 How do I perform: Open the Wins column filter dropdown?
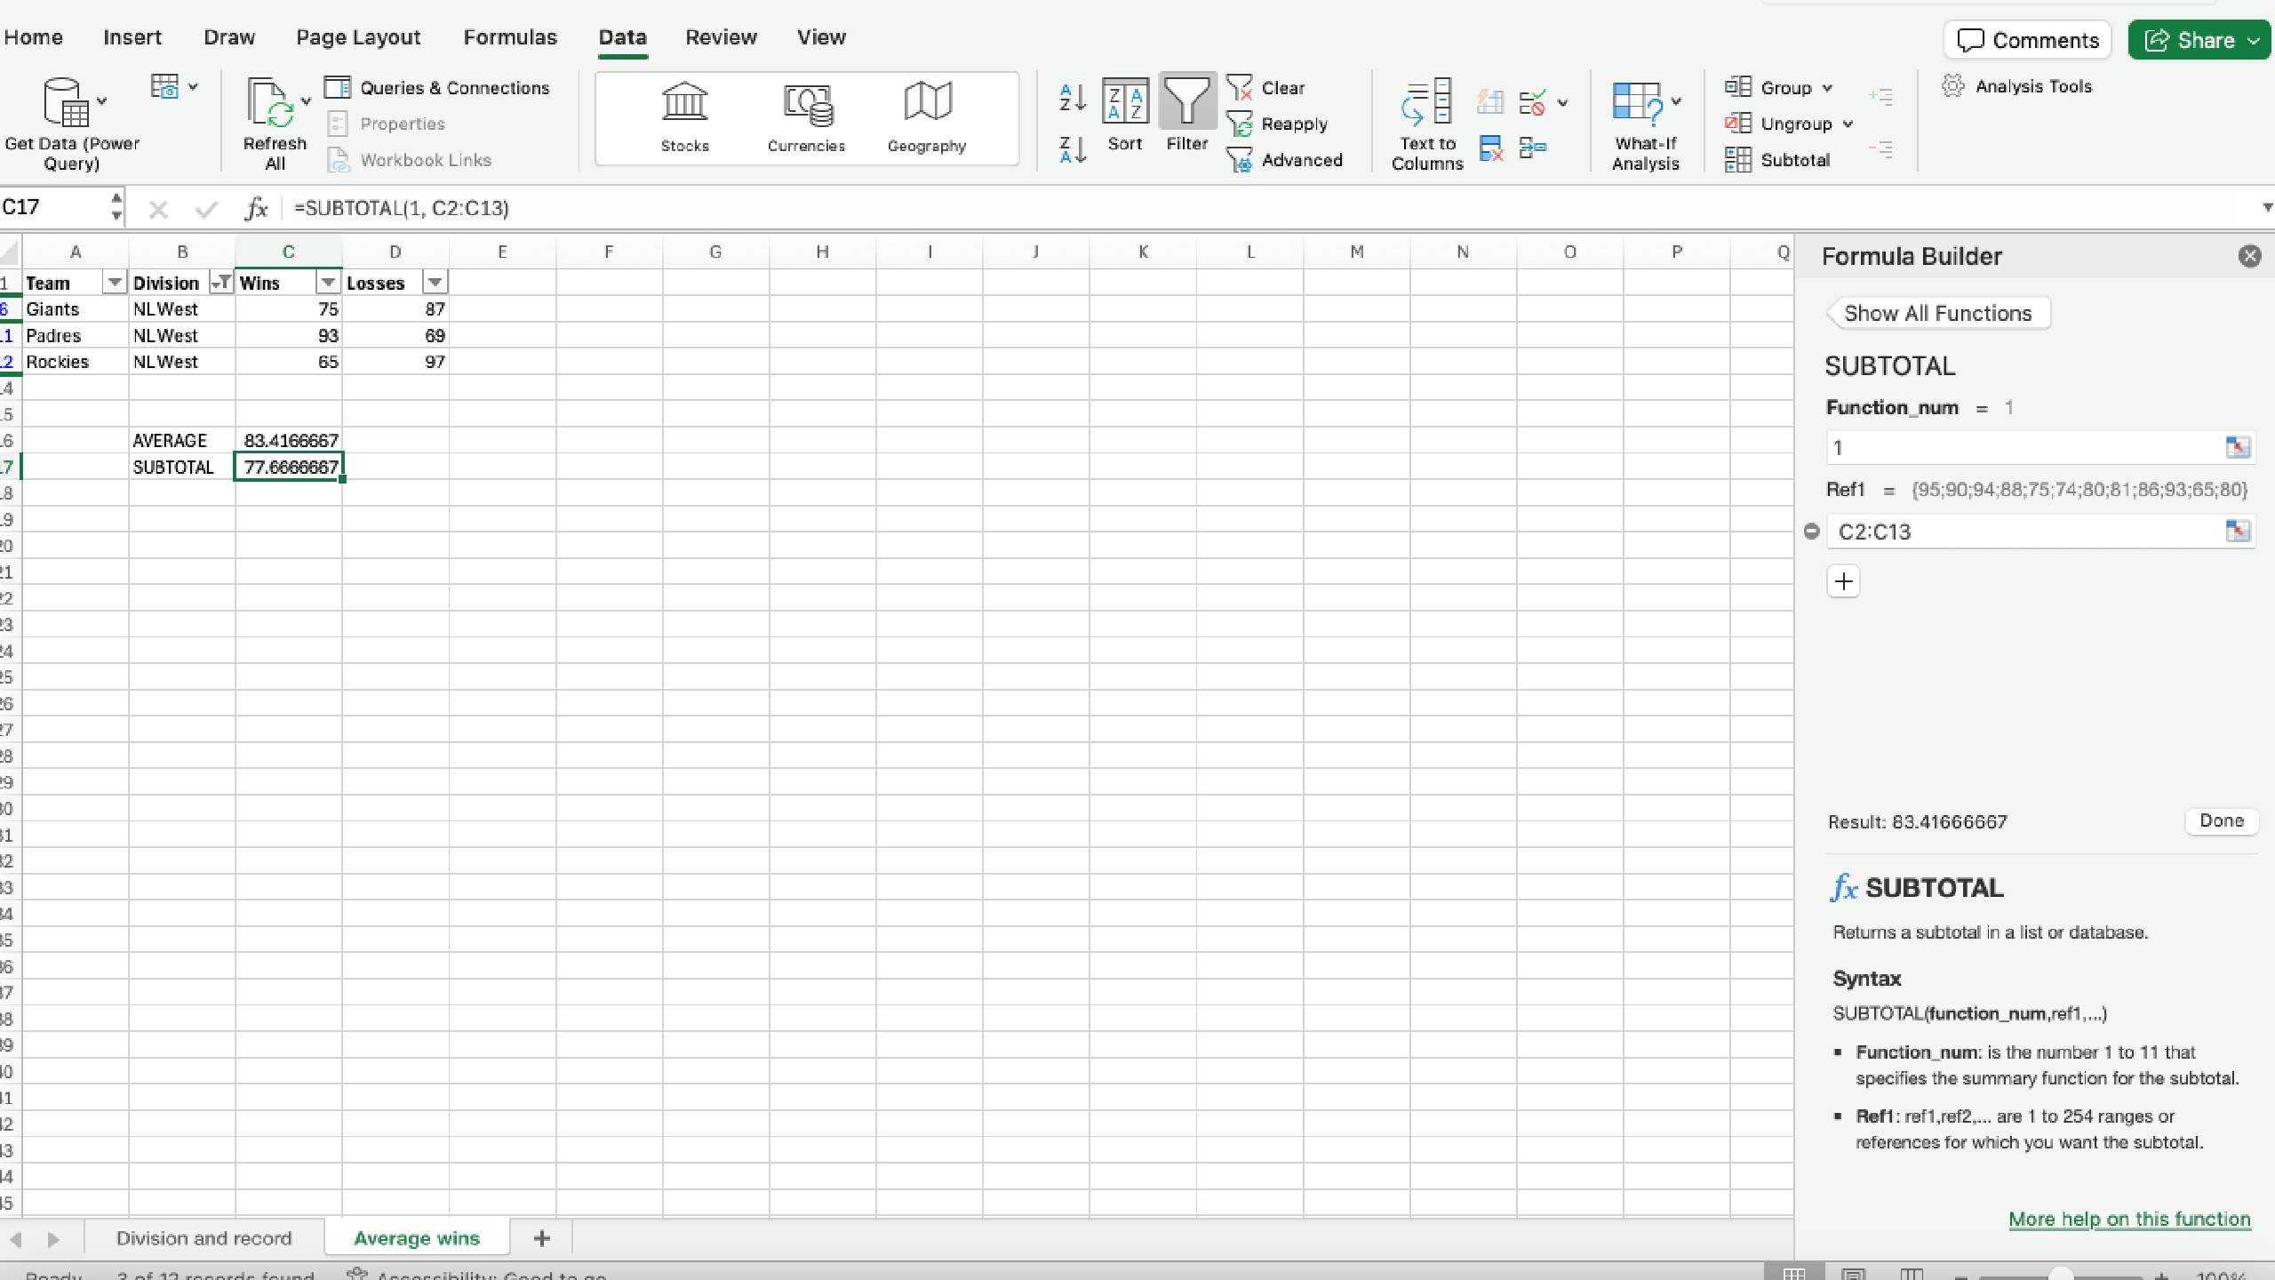328,283
